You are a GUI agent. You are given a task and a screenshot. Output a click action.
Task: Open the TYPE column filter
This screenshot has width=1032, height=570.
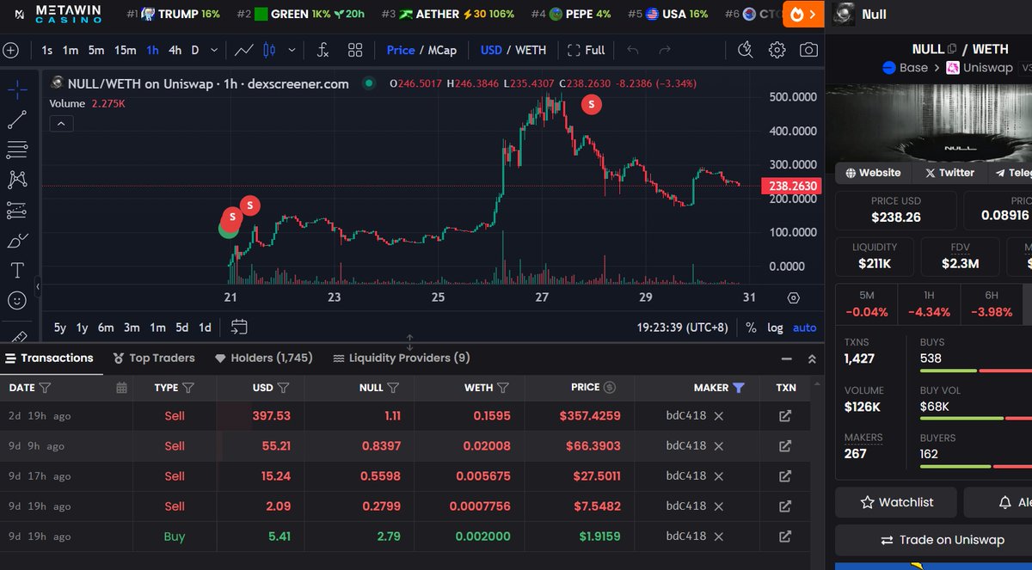[188, 388]
